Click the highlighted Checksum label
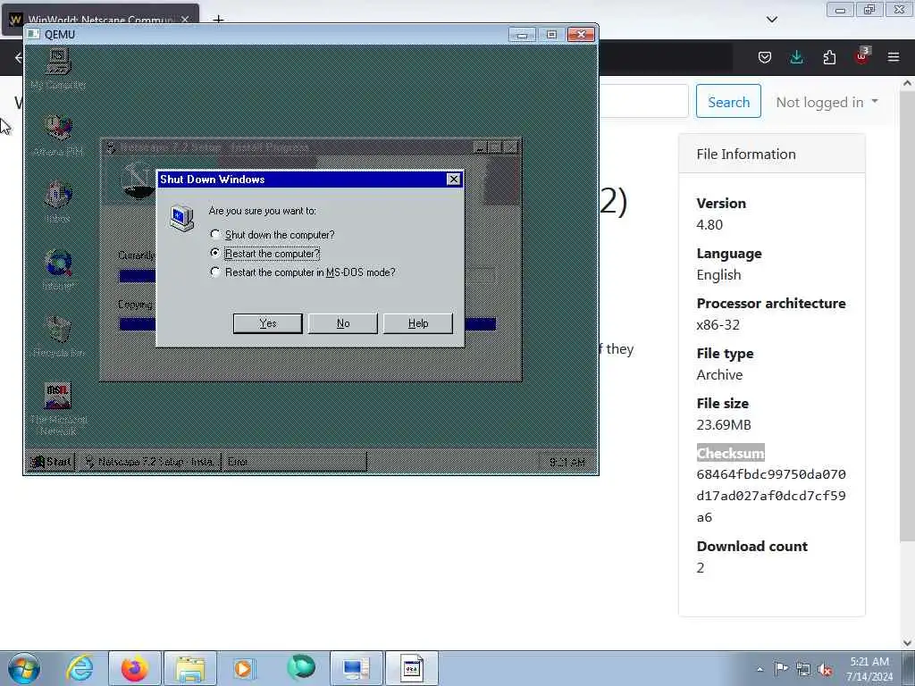915x686 pixels. pyautogui.click(x=730, y=453)
